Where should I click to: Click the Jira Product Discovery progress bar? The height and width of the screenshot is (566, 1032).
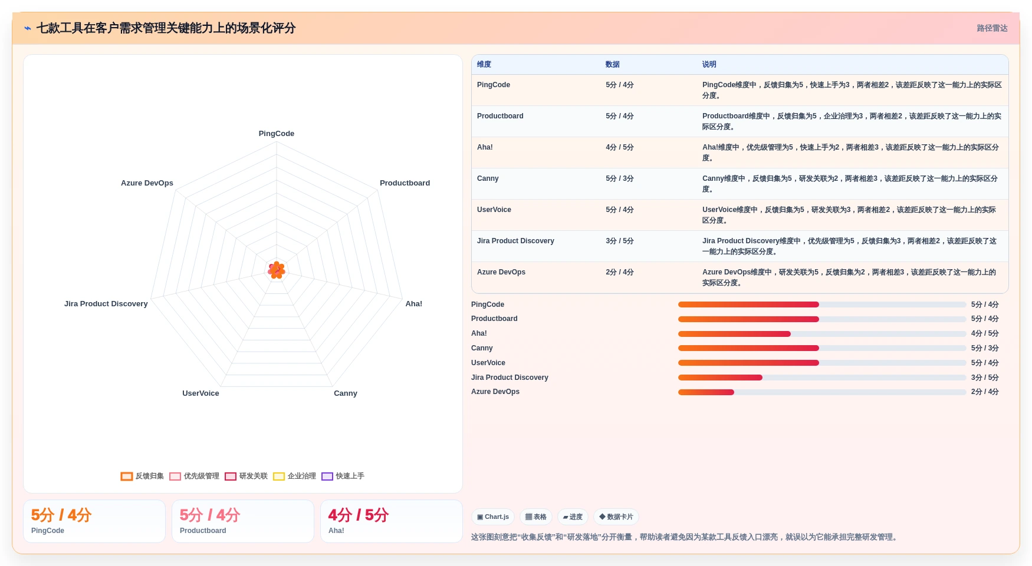(x=822, y=378)
